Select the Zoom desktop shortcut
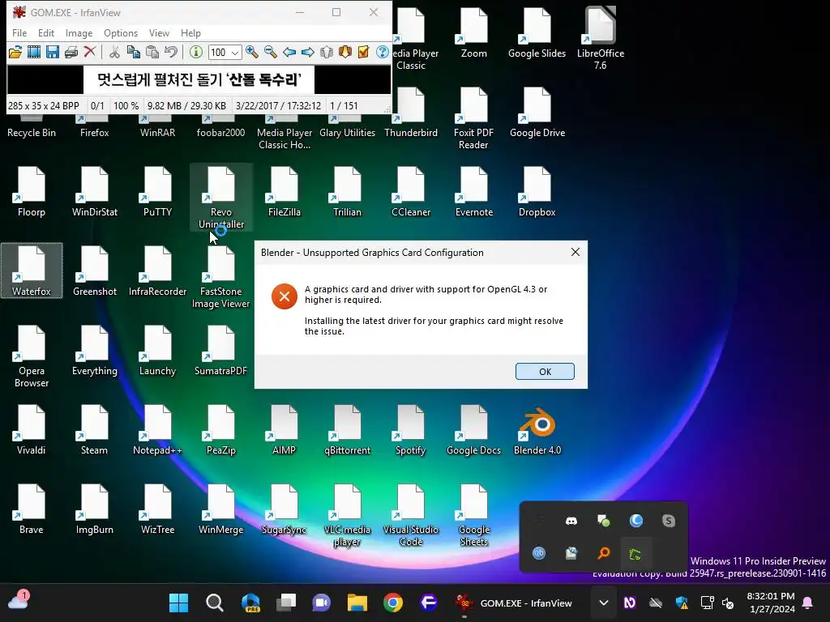The width and height of the screenshot is (830, 622). pyautogui.click(x=473, y=32)
